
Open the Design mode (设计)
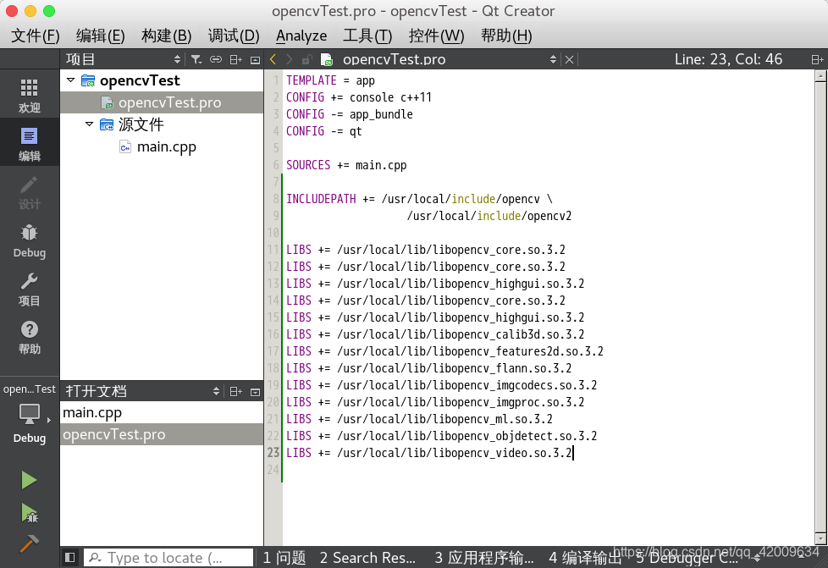[29, 192]
